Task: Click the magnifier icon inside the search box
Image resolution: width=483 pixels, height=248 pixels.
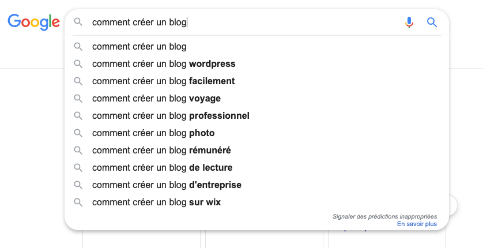Action: coord(78,22)
